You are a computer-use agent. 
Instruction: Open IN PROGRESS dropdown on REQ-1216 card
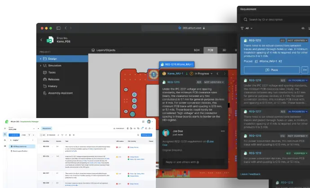297,80
